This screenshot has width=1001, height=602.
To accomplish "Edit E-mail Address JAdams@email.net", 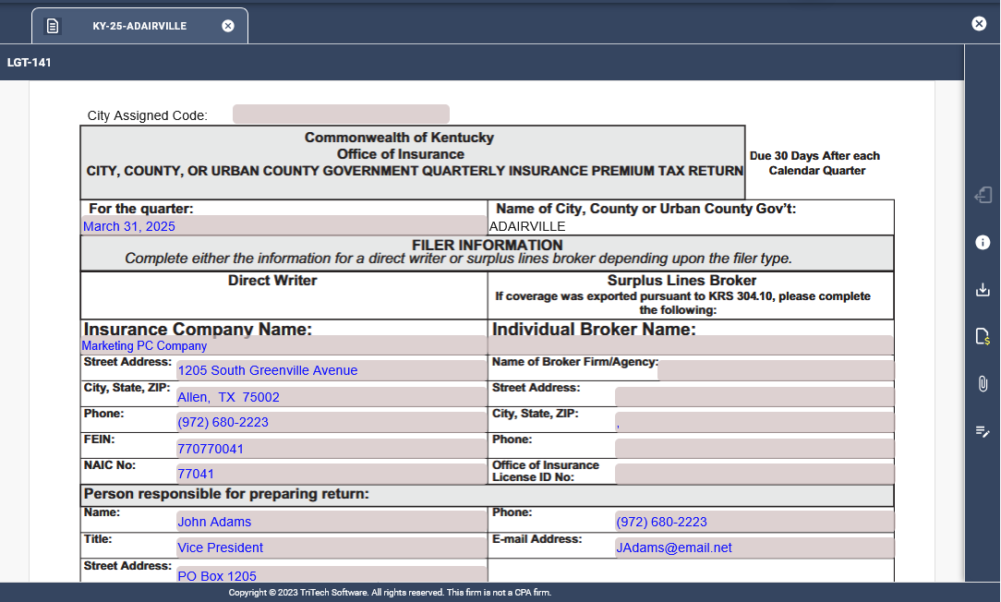I will [x=754, y=548].
